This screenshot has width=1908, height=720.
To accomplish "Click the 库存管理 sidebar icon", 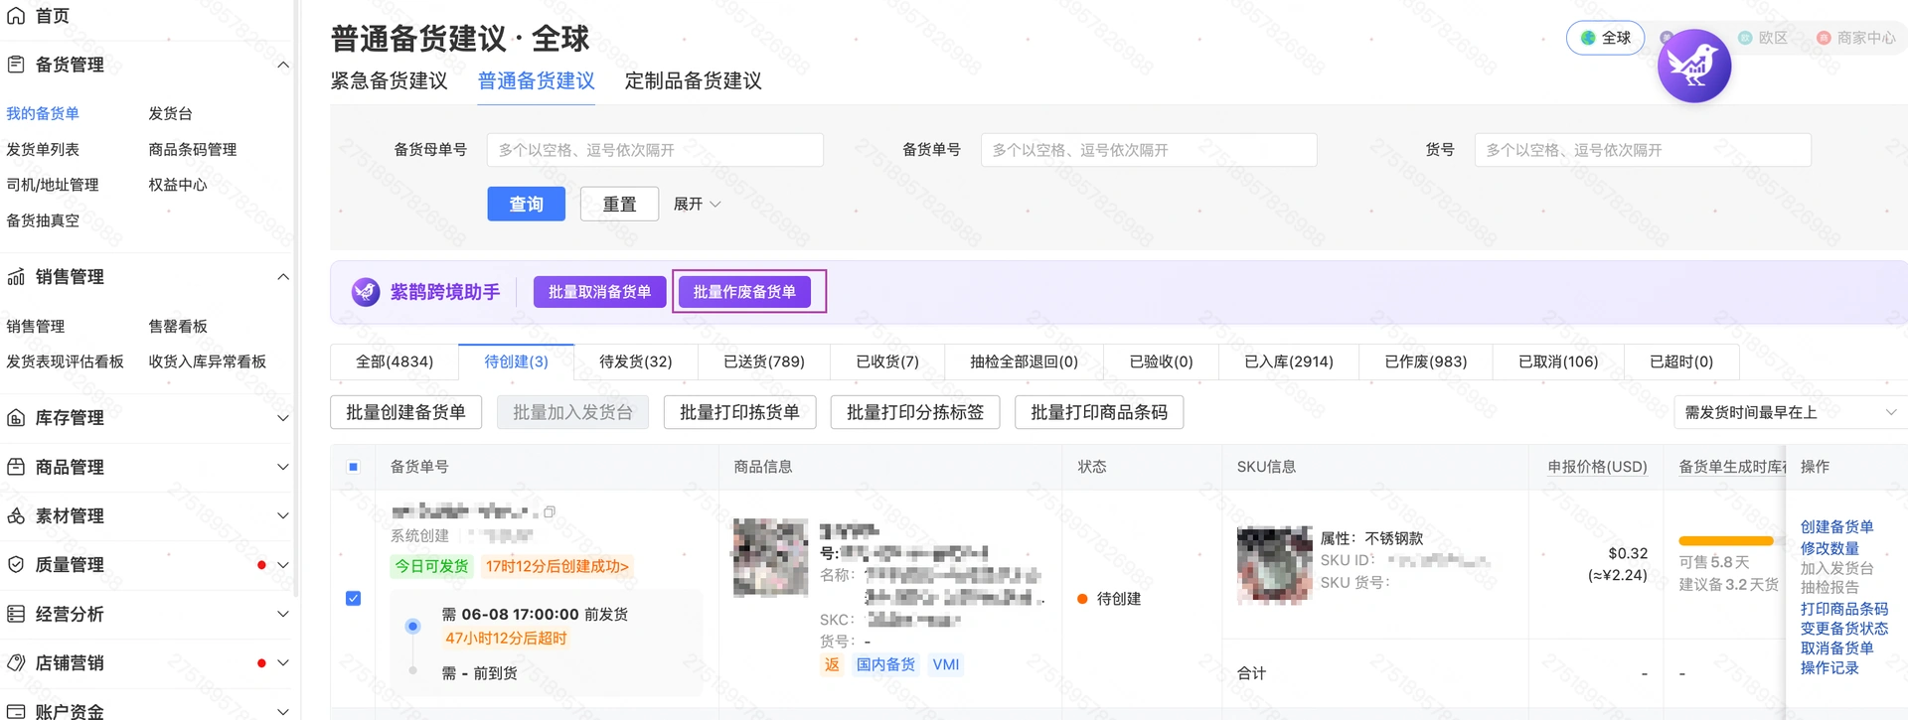I will point(16,418).
